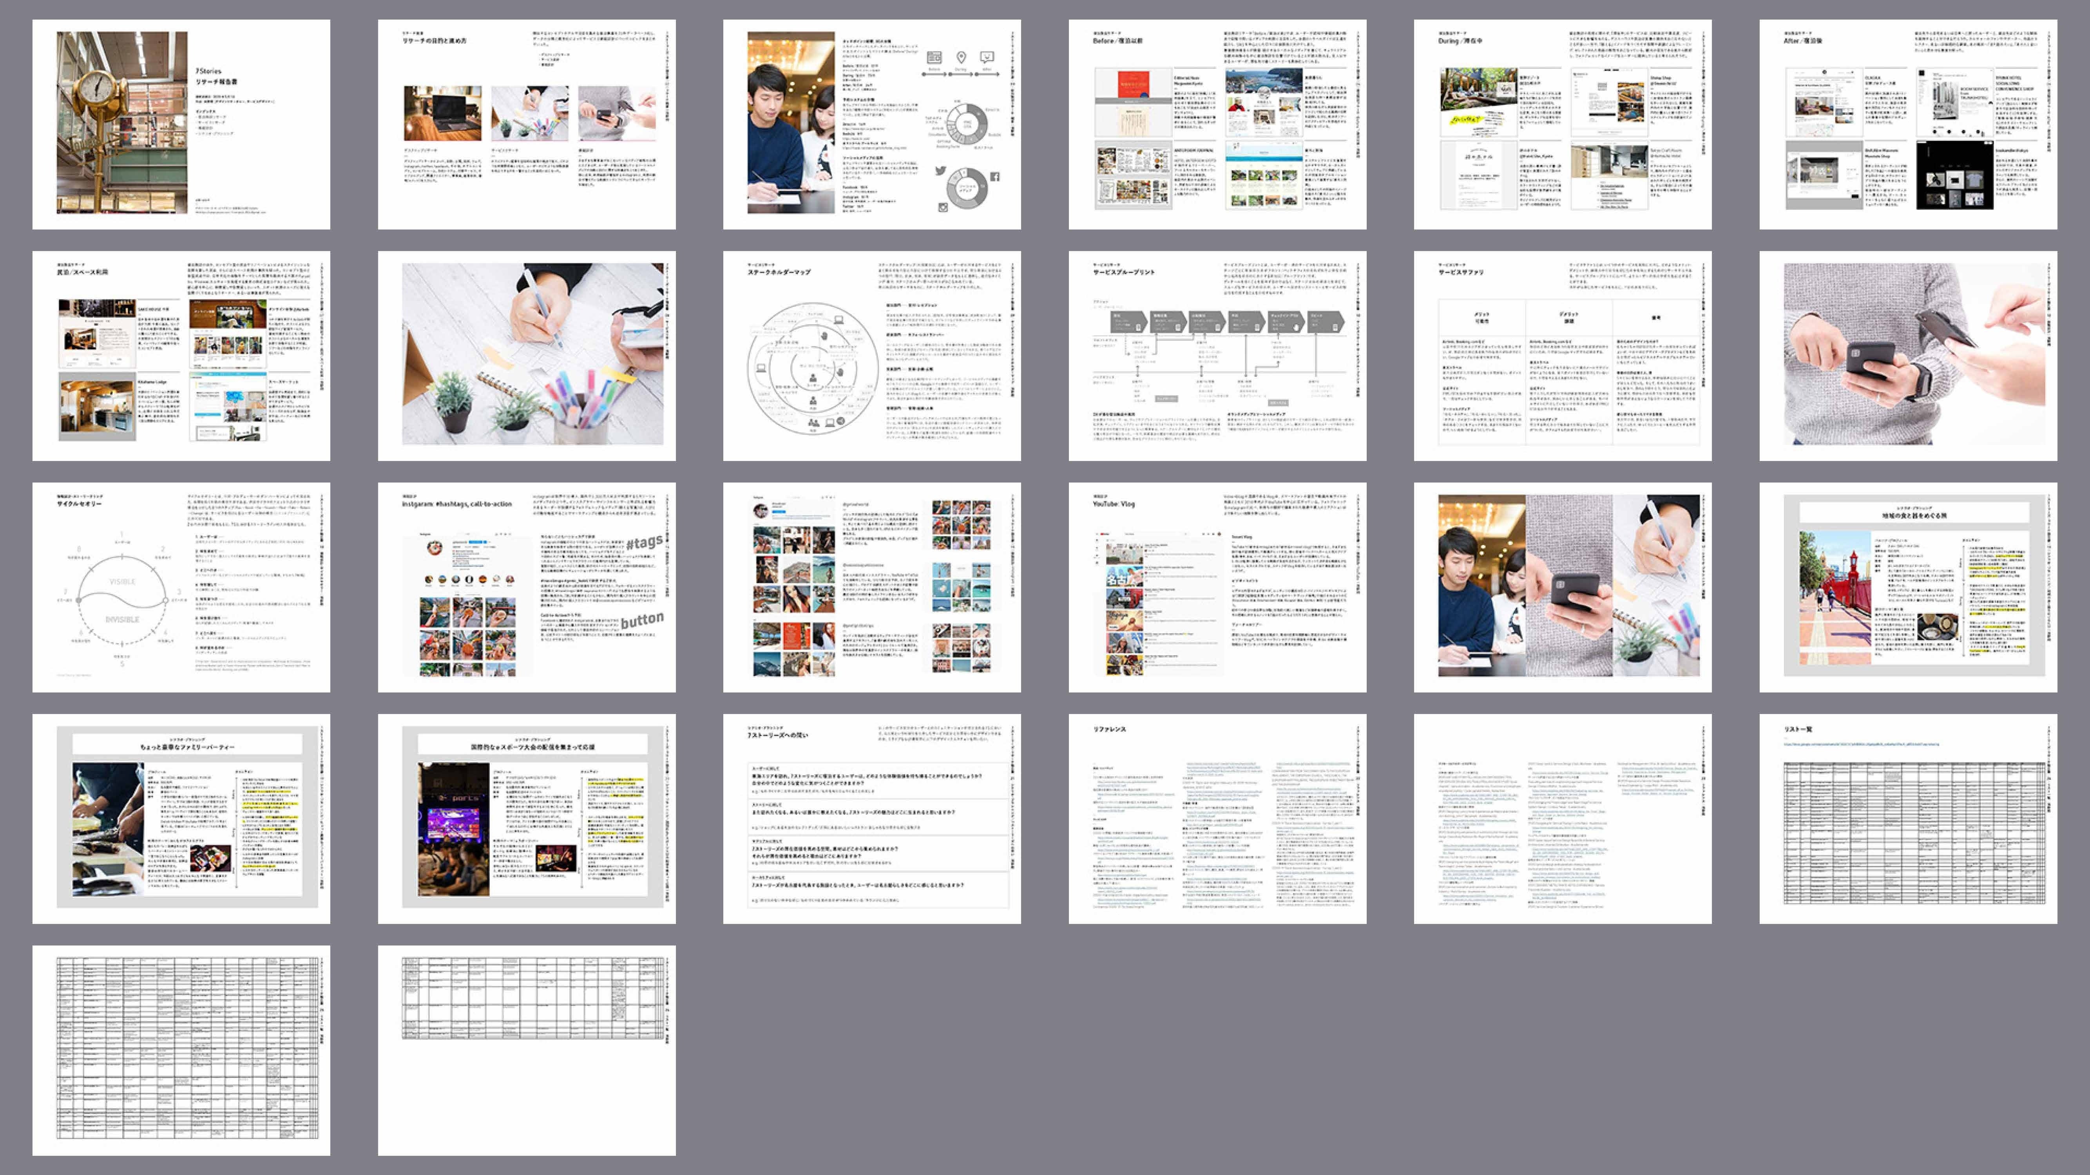Open the サービスサファリ table page
Image resolution: width=2090 pixels, height=1175 pixels.
[x=1563, y=356]
